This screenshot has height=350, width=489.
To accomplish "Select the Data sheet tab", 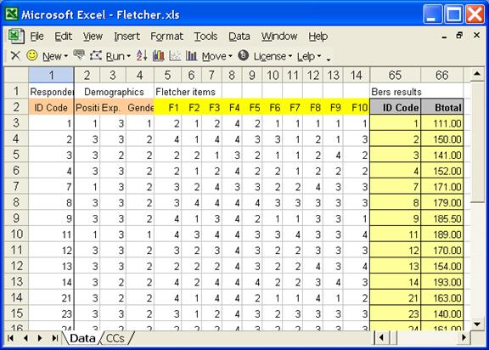I will [82, 338].
